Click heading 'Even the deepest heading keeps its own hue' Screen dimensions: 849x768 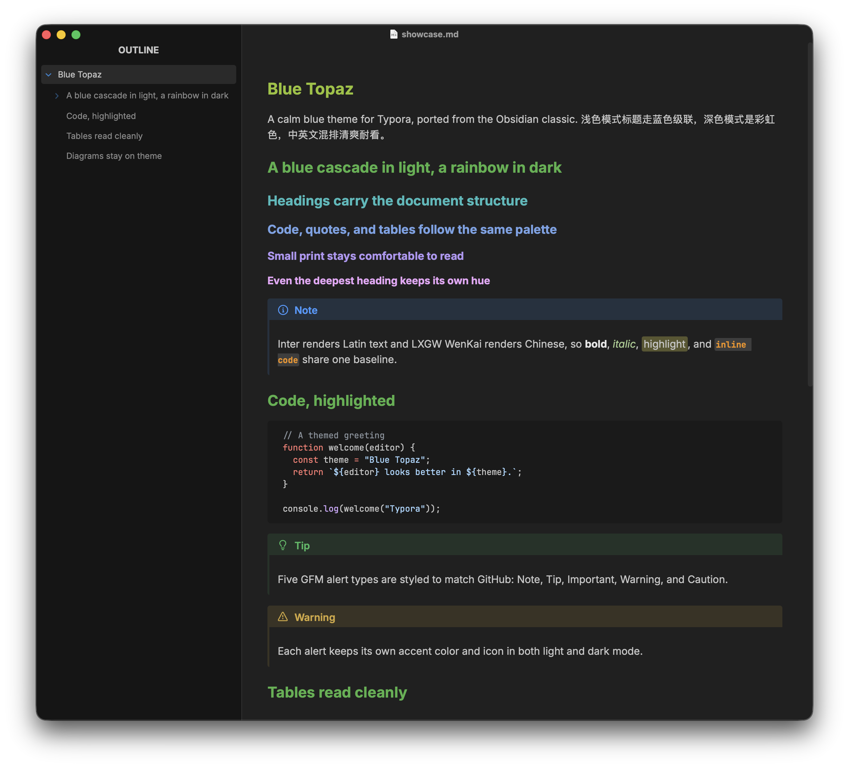[x=378, y=281]
